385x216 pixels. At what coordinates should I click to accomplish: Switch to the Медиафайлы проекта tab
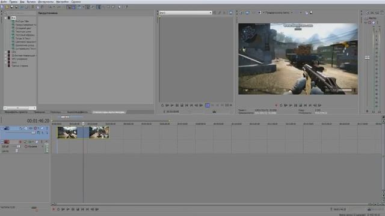pyautogui.click(x=16, y=112)
